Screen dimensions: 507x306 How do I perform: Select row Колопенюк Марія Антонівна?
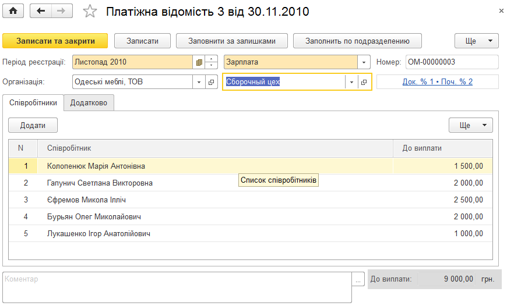tap(250, 166)
